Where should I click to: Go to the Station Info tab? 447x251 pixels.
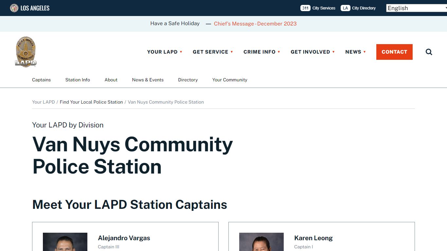pyautogui.click(x=78, y=80)
